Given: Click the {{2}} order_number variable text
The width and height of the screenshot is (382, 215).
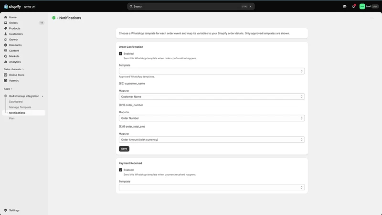Looking at the screenshot, I should (131, 105).
